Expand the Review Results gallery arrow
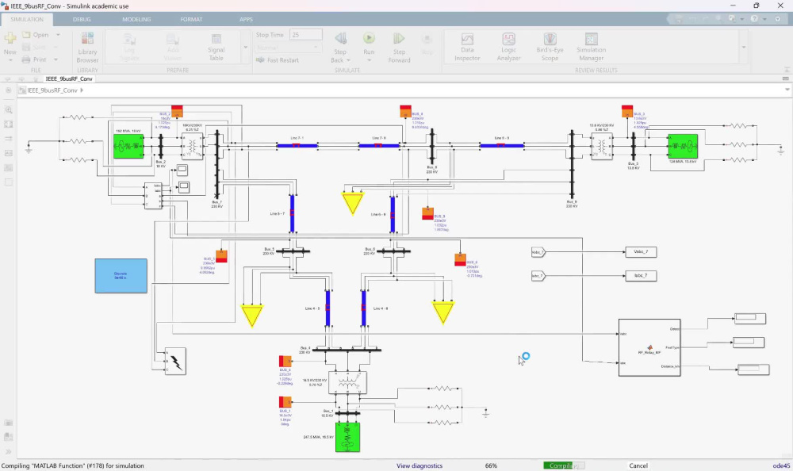This screenshot has width=793, height=471. click(x=744, y=48)
